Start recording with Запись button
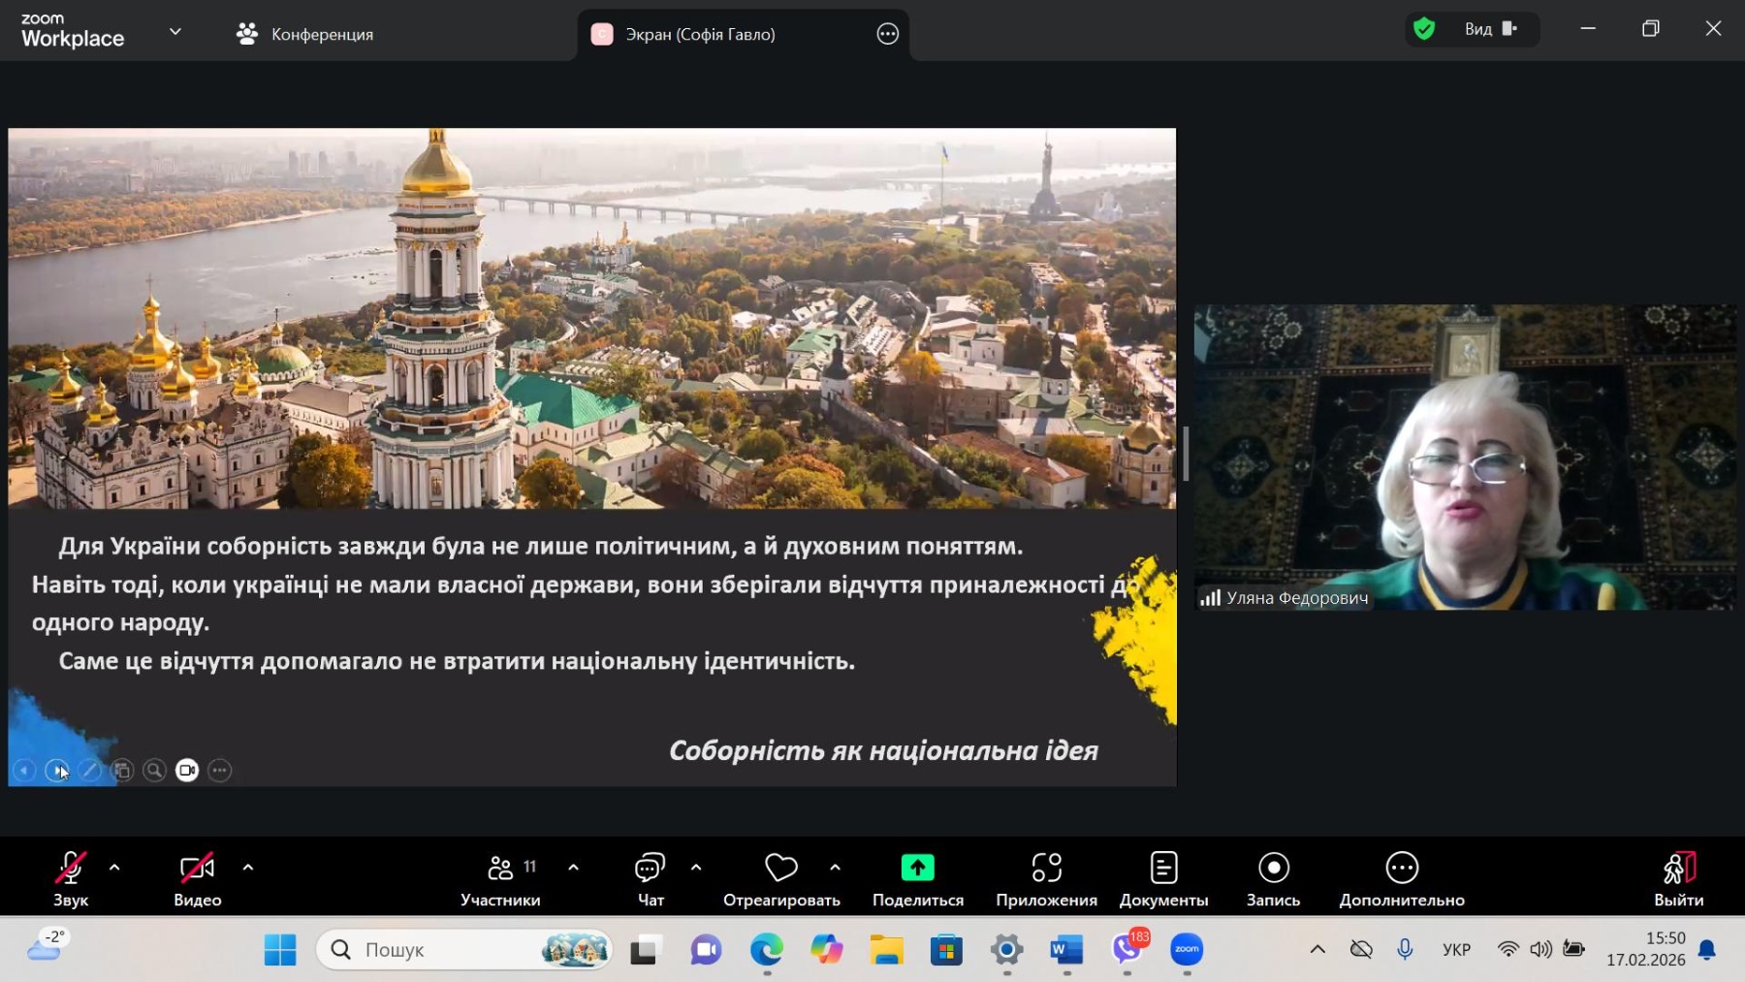 point(1273,878)
